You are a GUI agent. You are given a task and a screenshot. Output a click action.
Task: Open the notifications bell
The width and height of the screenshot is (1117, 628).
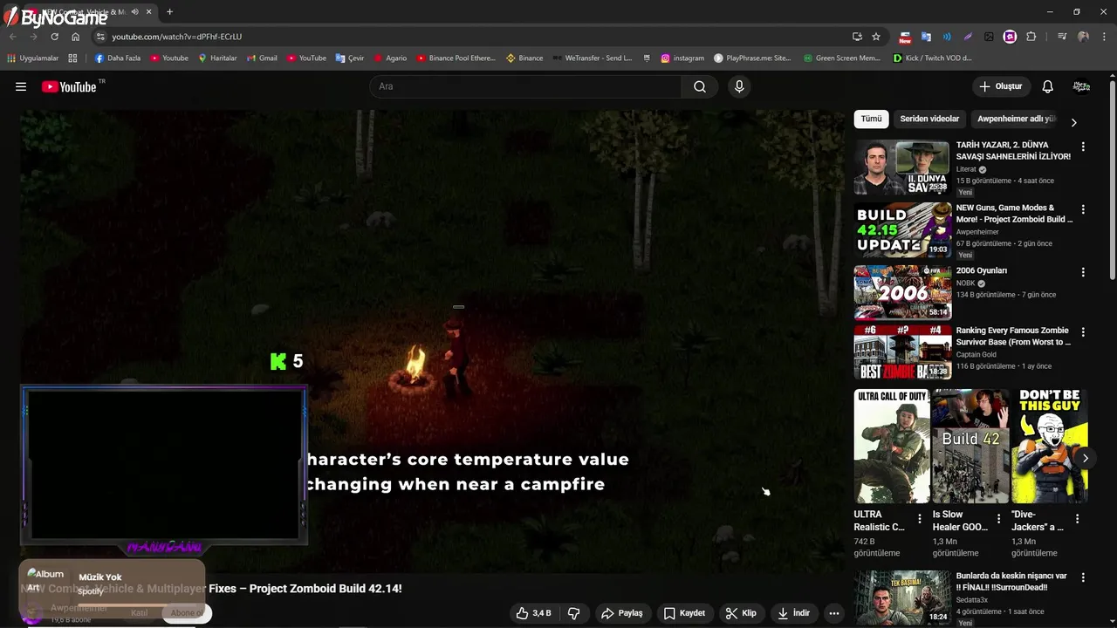pos(1048,86)
